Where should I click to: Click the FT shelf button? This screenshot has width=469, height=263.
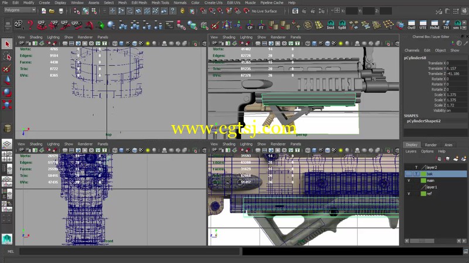[x=261, y=25]
